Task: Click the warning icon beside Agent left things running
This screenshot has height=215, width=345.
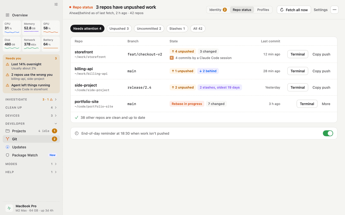Action: [8, 85]
